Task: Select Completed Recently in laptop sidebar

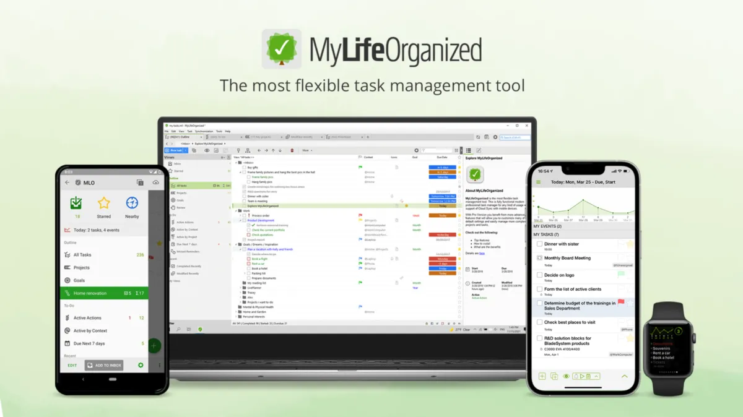Action: pos(188,266)
